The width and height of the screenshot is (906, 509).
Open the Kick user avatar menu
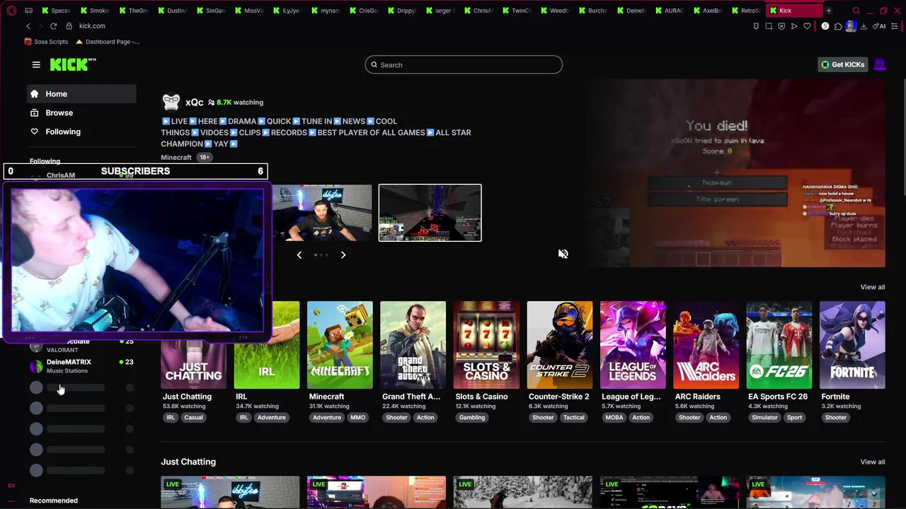point(880,64)
